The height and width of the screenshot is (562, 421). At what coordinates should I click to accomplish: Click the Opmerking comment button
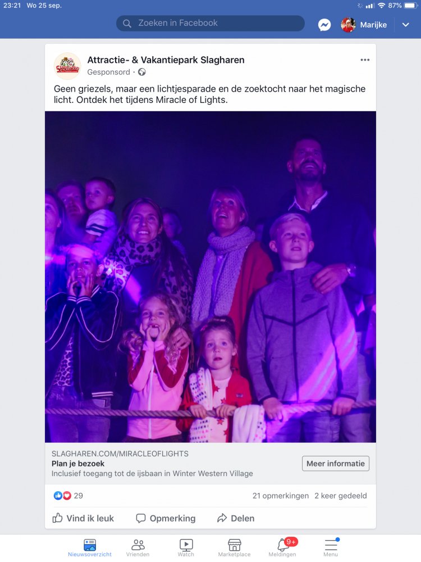(166, 518)
